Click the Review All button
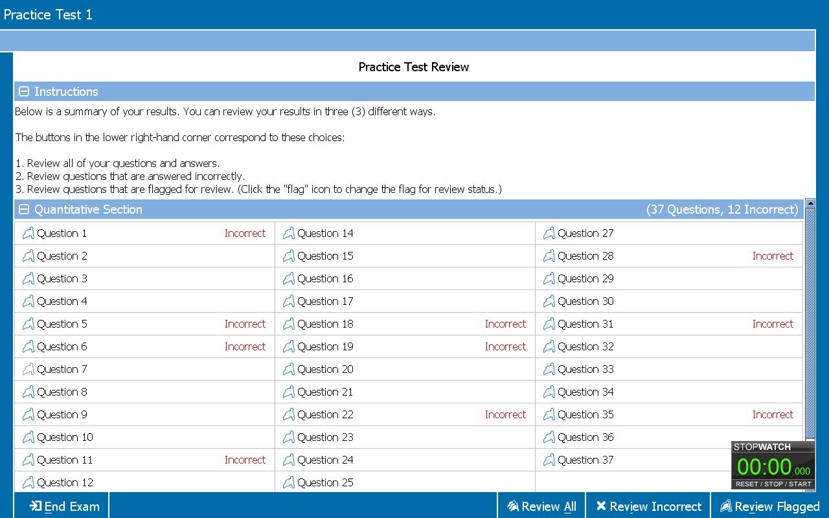The image size is (829, 518). click(x=541, y=506)
